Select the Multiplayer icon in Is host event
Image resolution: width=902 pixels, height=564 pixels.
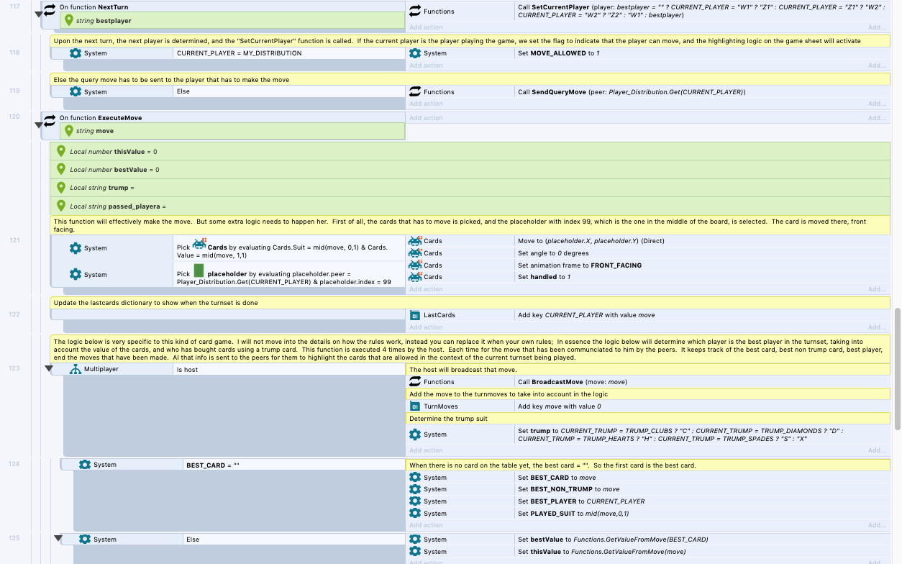point(76,369)
